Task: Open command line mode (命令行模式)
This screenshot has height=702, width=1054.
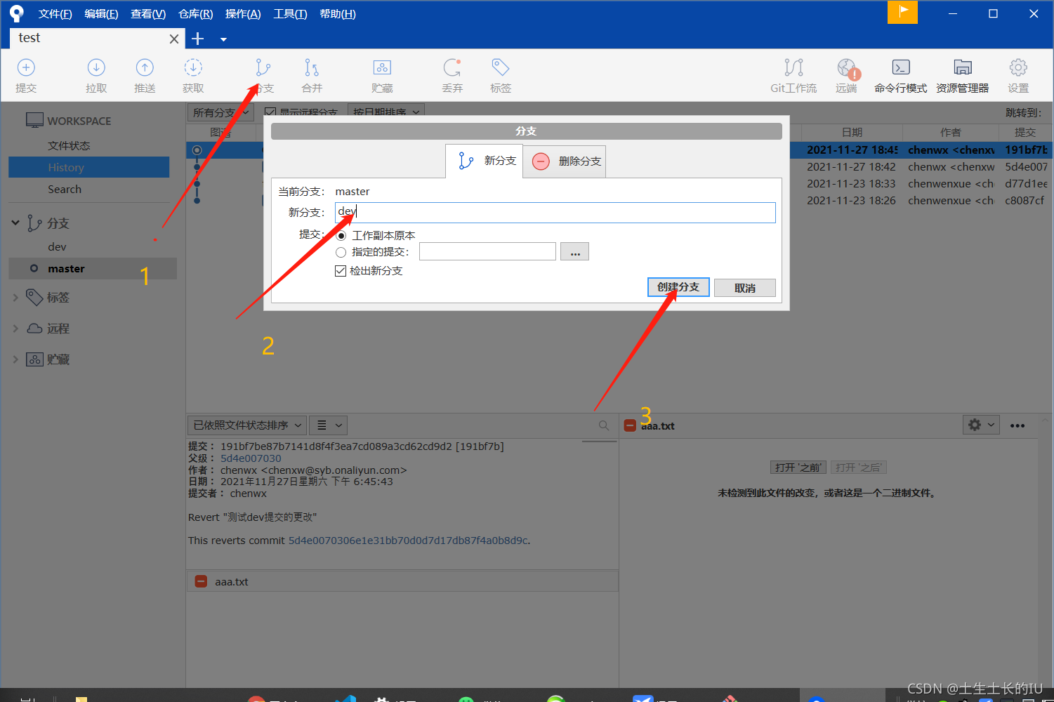Action: [900, 75]
